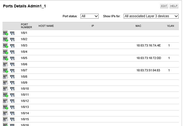Click the port status icon for 1/0/1
The image size is (183, 126).
pyautogui.click(x=5, y=33)
